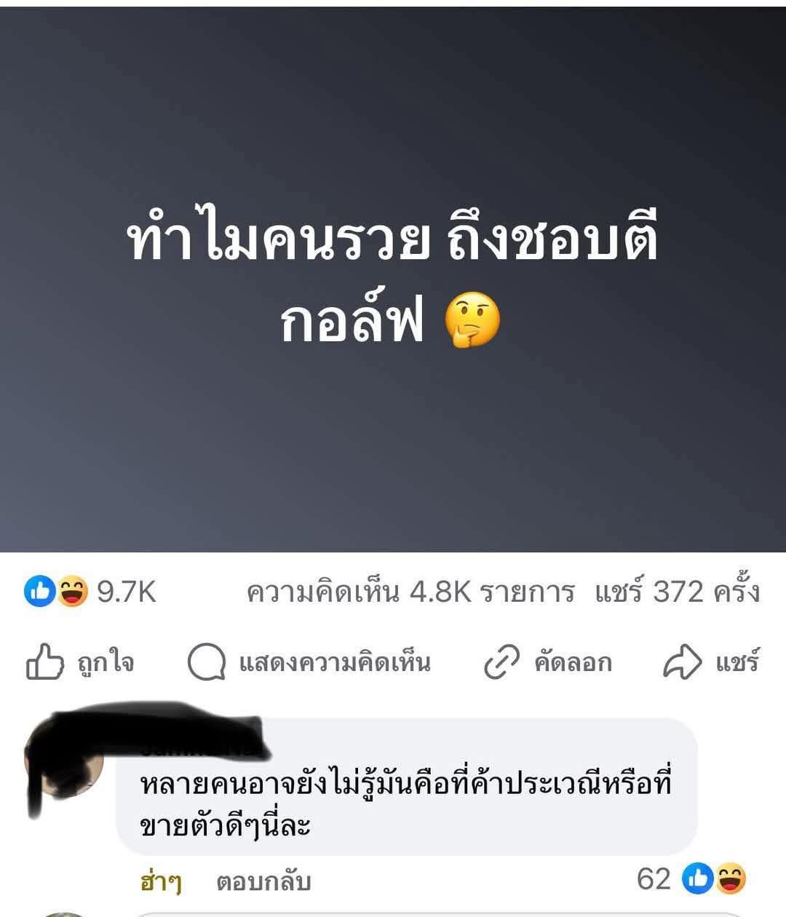
Task: Open the comment's blue like reaction icon
Action: click(x=698, y=879)
